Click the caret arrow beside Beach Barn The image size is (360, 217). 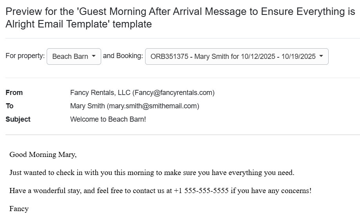click(94, 56)
